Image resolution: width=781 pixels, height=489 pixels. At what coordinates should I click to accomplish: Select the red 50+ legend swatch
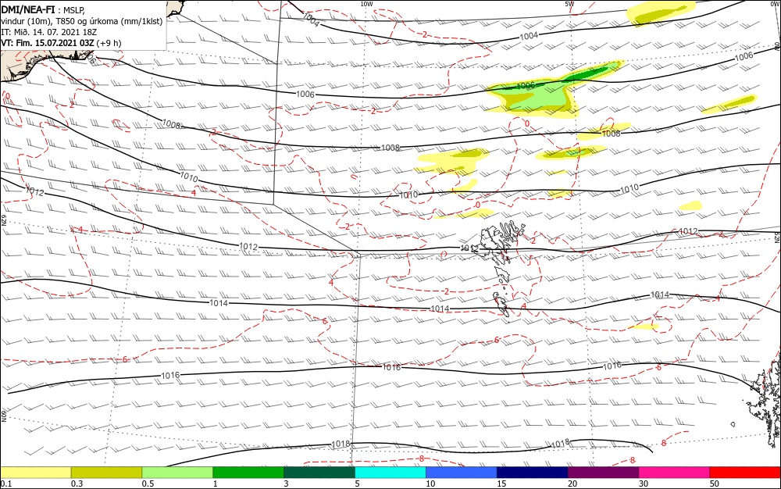tap(745, 473)
